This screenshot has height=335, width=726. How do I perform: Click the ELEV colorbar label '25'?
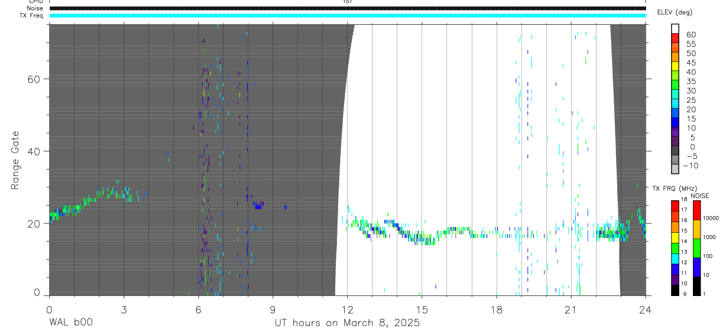692,100
